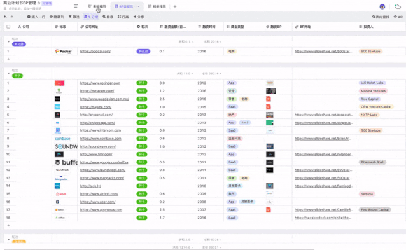
Task: Open the 隐藏列 hide columns option
Action: [x=57, y=17]
